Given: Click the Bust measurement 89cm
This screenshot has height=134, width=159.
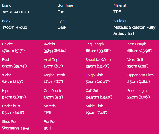Looking at the screenshot, I should click(14, 66).
